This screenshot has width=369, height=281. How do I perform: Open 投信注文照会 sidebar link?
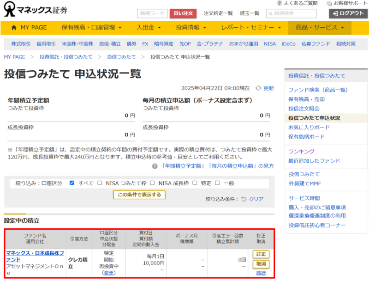[304, 109]
